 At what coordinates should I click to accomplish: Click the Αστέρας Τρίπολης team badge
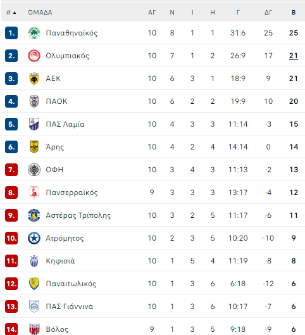click(x=34, y=215)
